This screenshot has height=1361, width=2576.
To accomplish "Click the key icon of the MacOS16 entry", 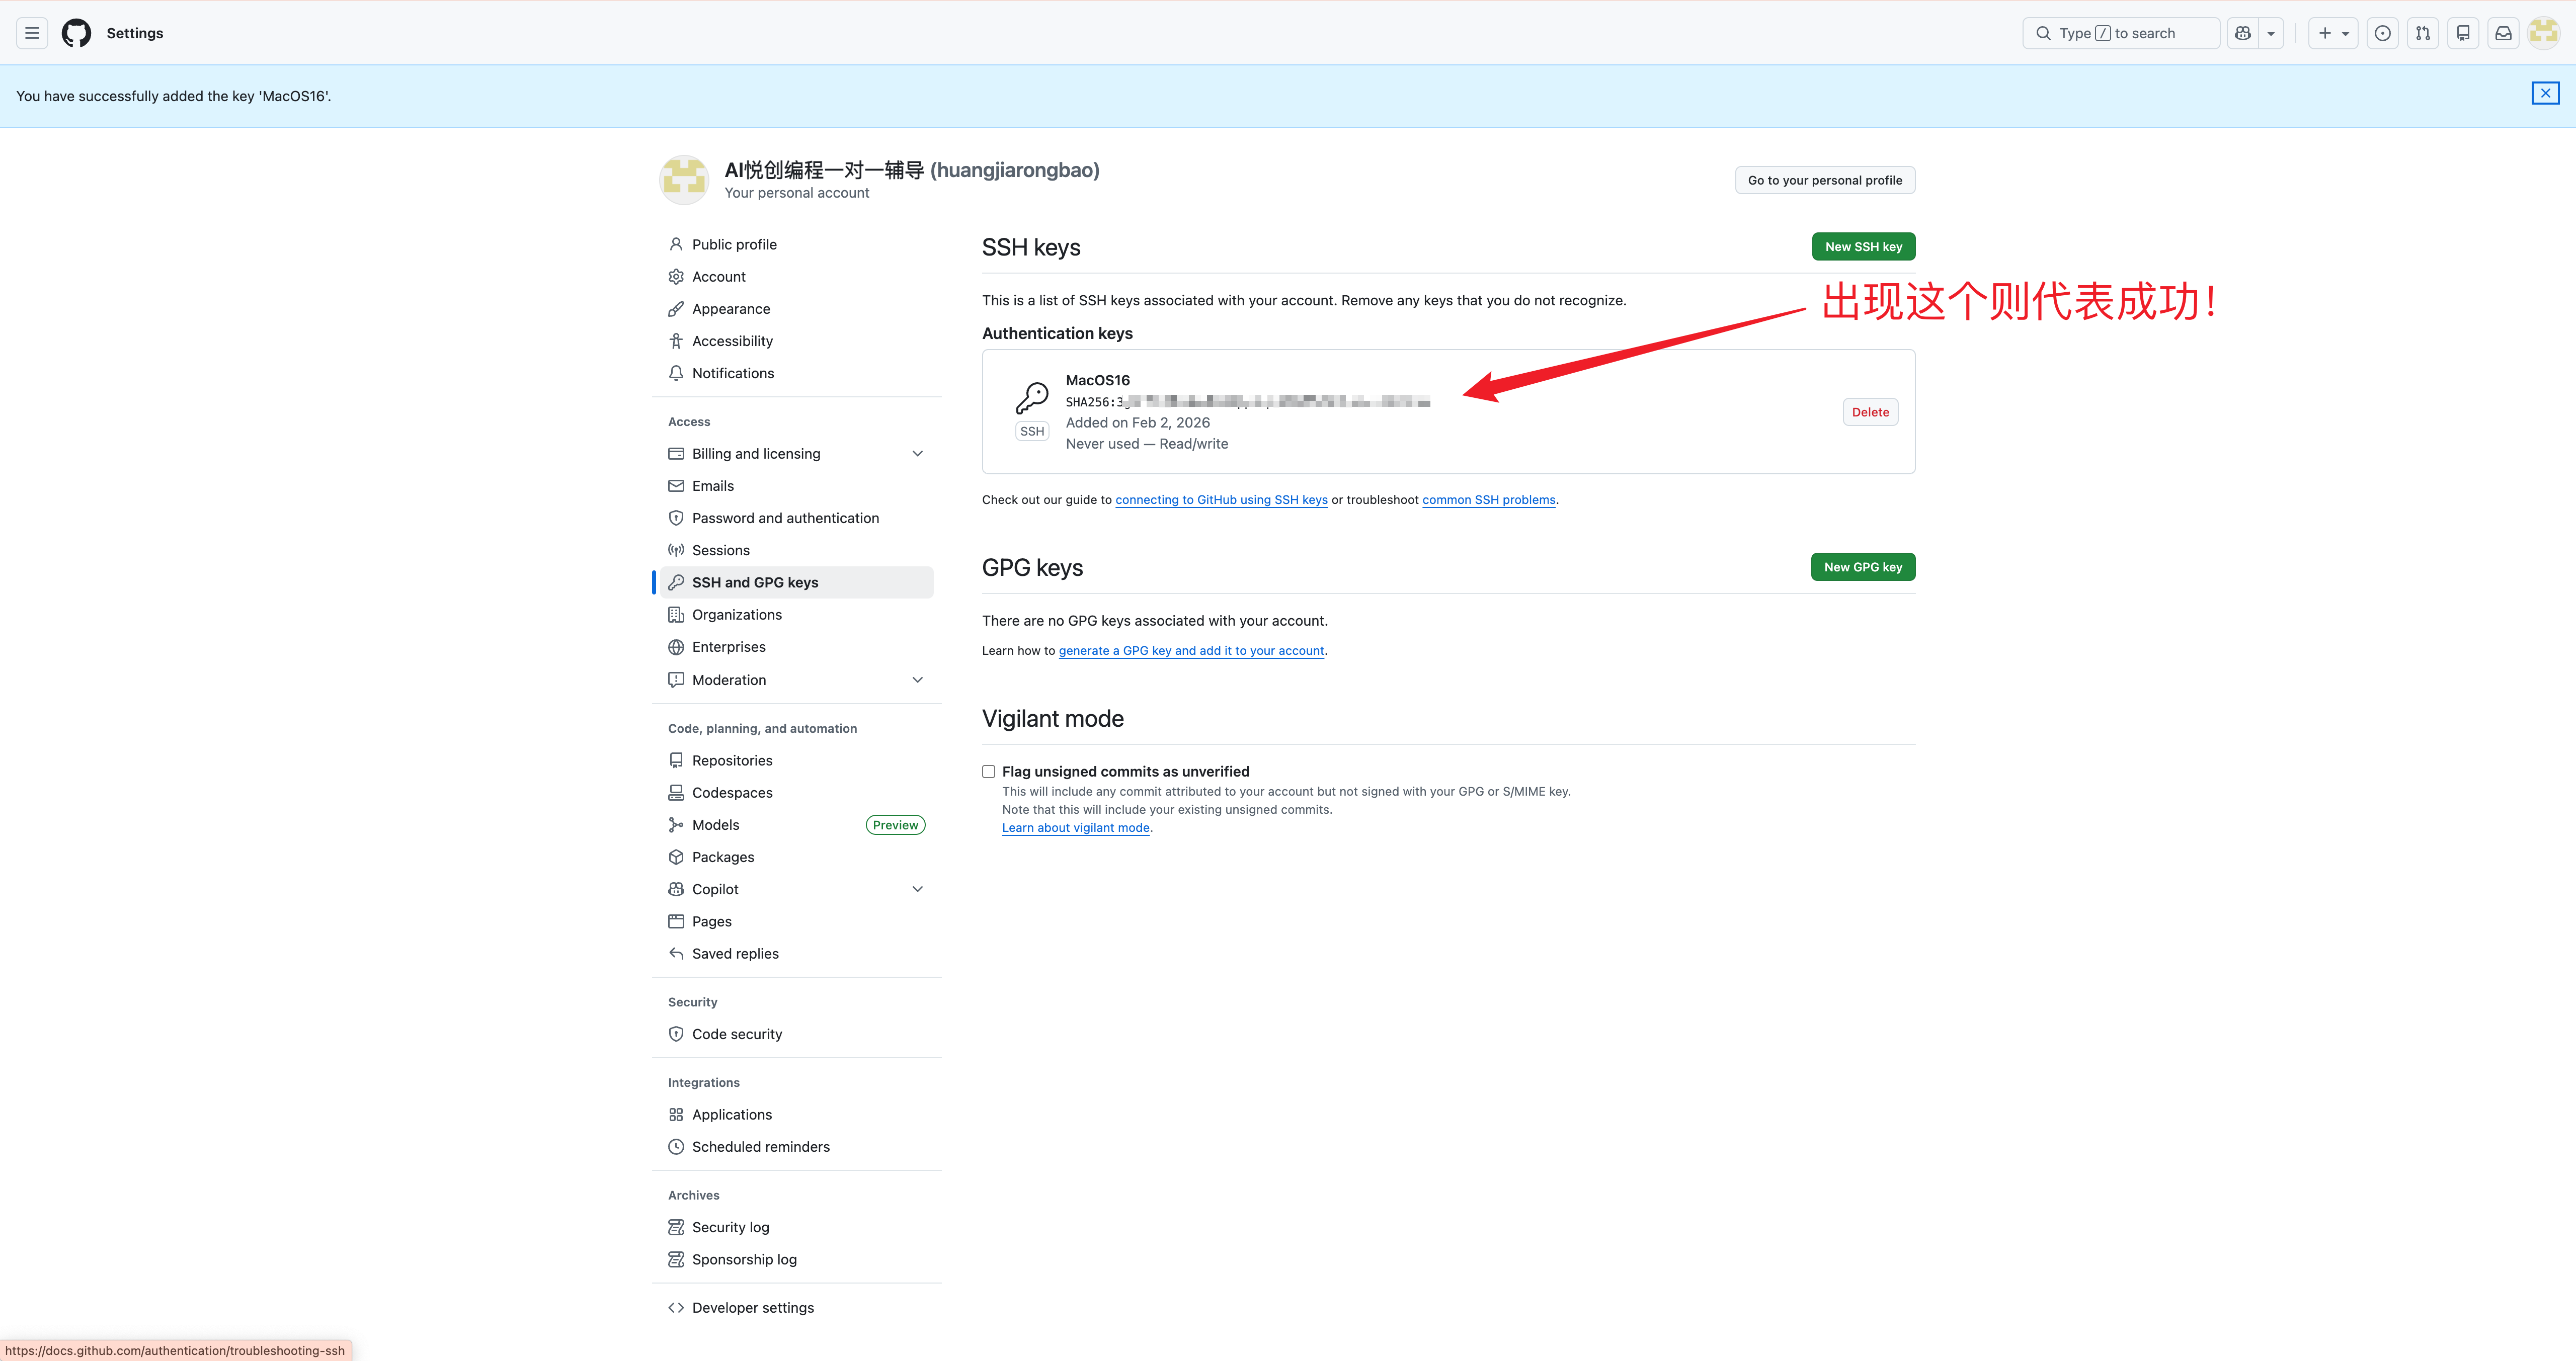I will pos(1032,397).
